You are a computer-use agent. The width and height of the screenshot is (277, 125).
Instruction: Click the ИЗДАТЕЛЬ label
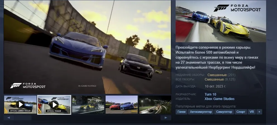pos(183,99)
